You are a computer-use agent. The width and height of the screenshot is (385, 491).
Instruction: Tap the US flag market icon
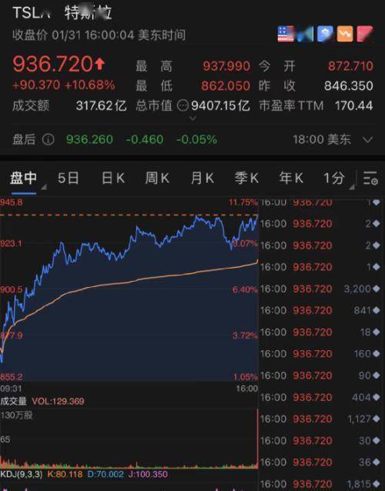(286, 34)
